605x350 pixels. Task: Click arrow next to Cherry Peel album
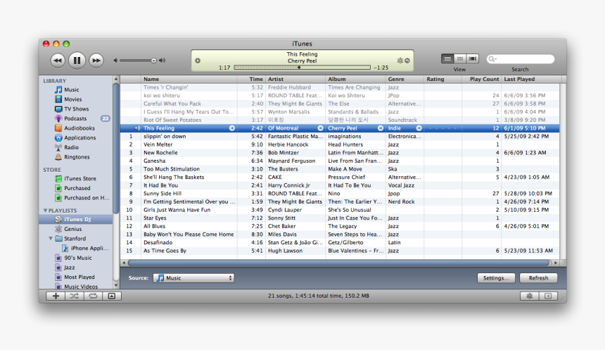click(381, 128)
